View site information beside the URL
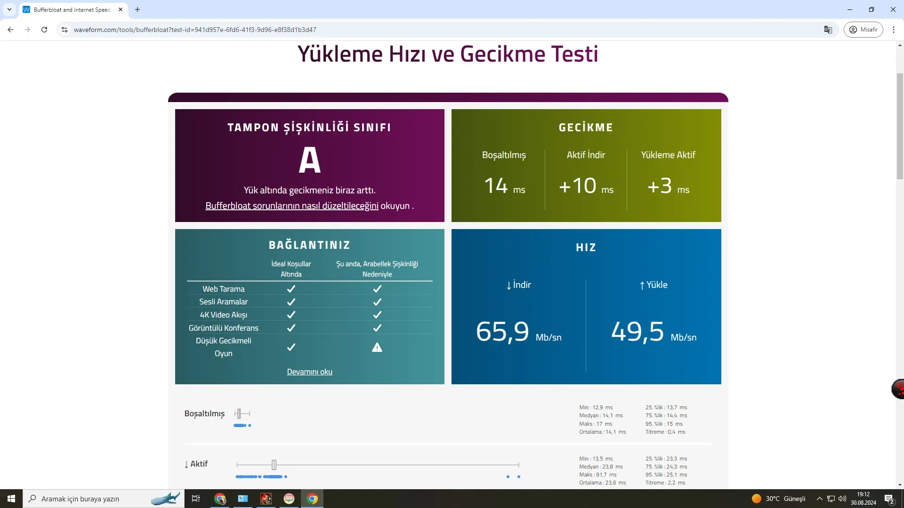The height and width of the screenshot is (508, 904). [x=65, y=30]
